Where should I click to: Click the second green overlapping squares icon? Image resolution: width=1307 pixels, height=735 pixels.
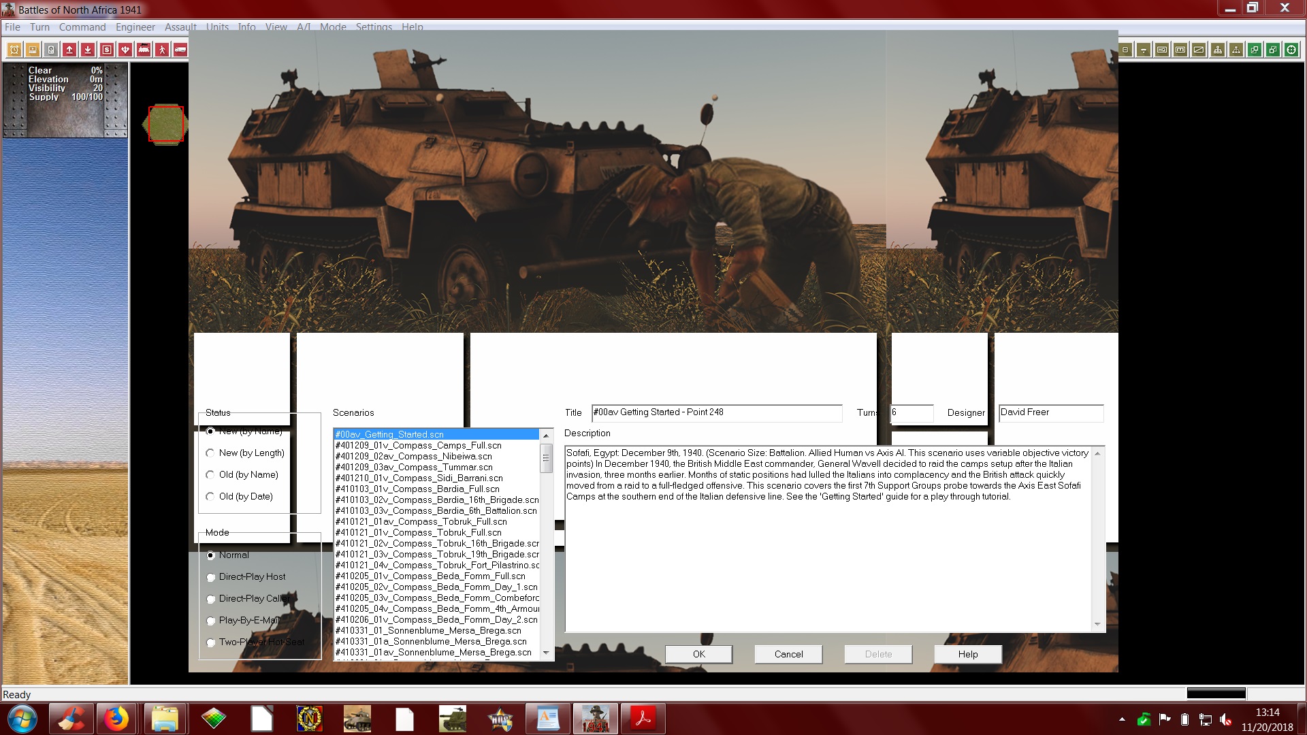pos(1273,50)
